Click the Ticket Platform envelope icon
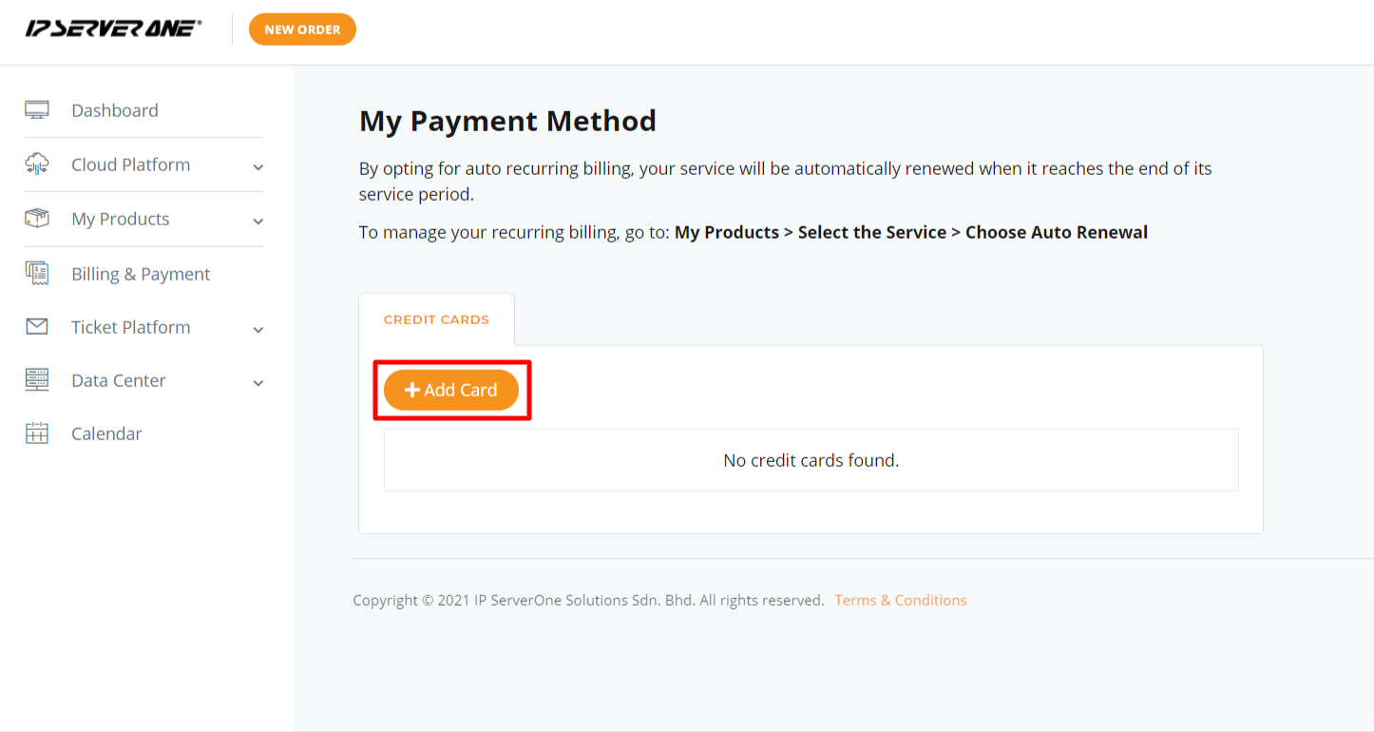Viewport: 1374px width, 732px height. [37, 326]
